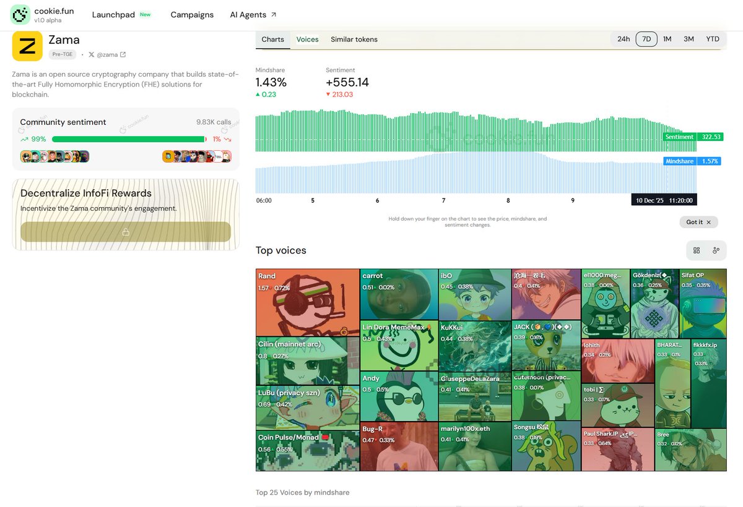
Task: Open Bug-R voice tile
Action: pos(399,446)
